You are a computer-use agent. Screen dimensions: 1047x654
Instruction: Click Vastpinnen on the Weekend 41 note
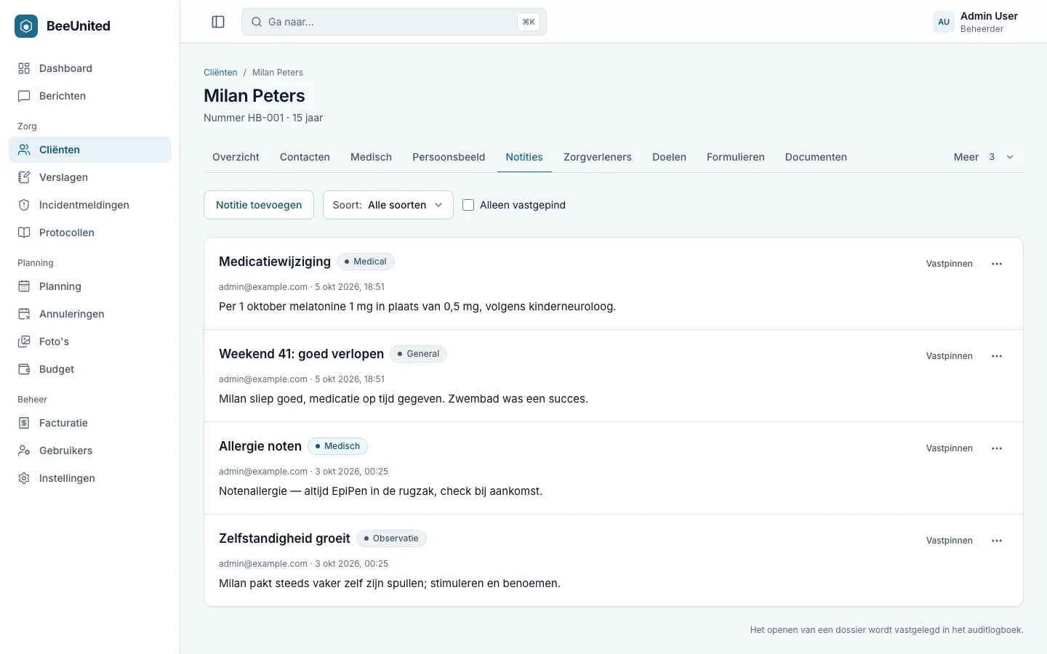(x=950, y=356)
